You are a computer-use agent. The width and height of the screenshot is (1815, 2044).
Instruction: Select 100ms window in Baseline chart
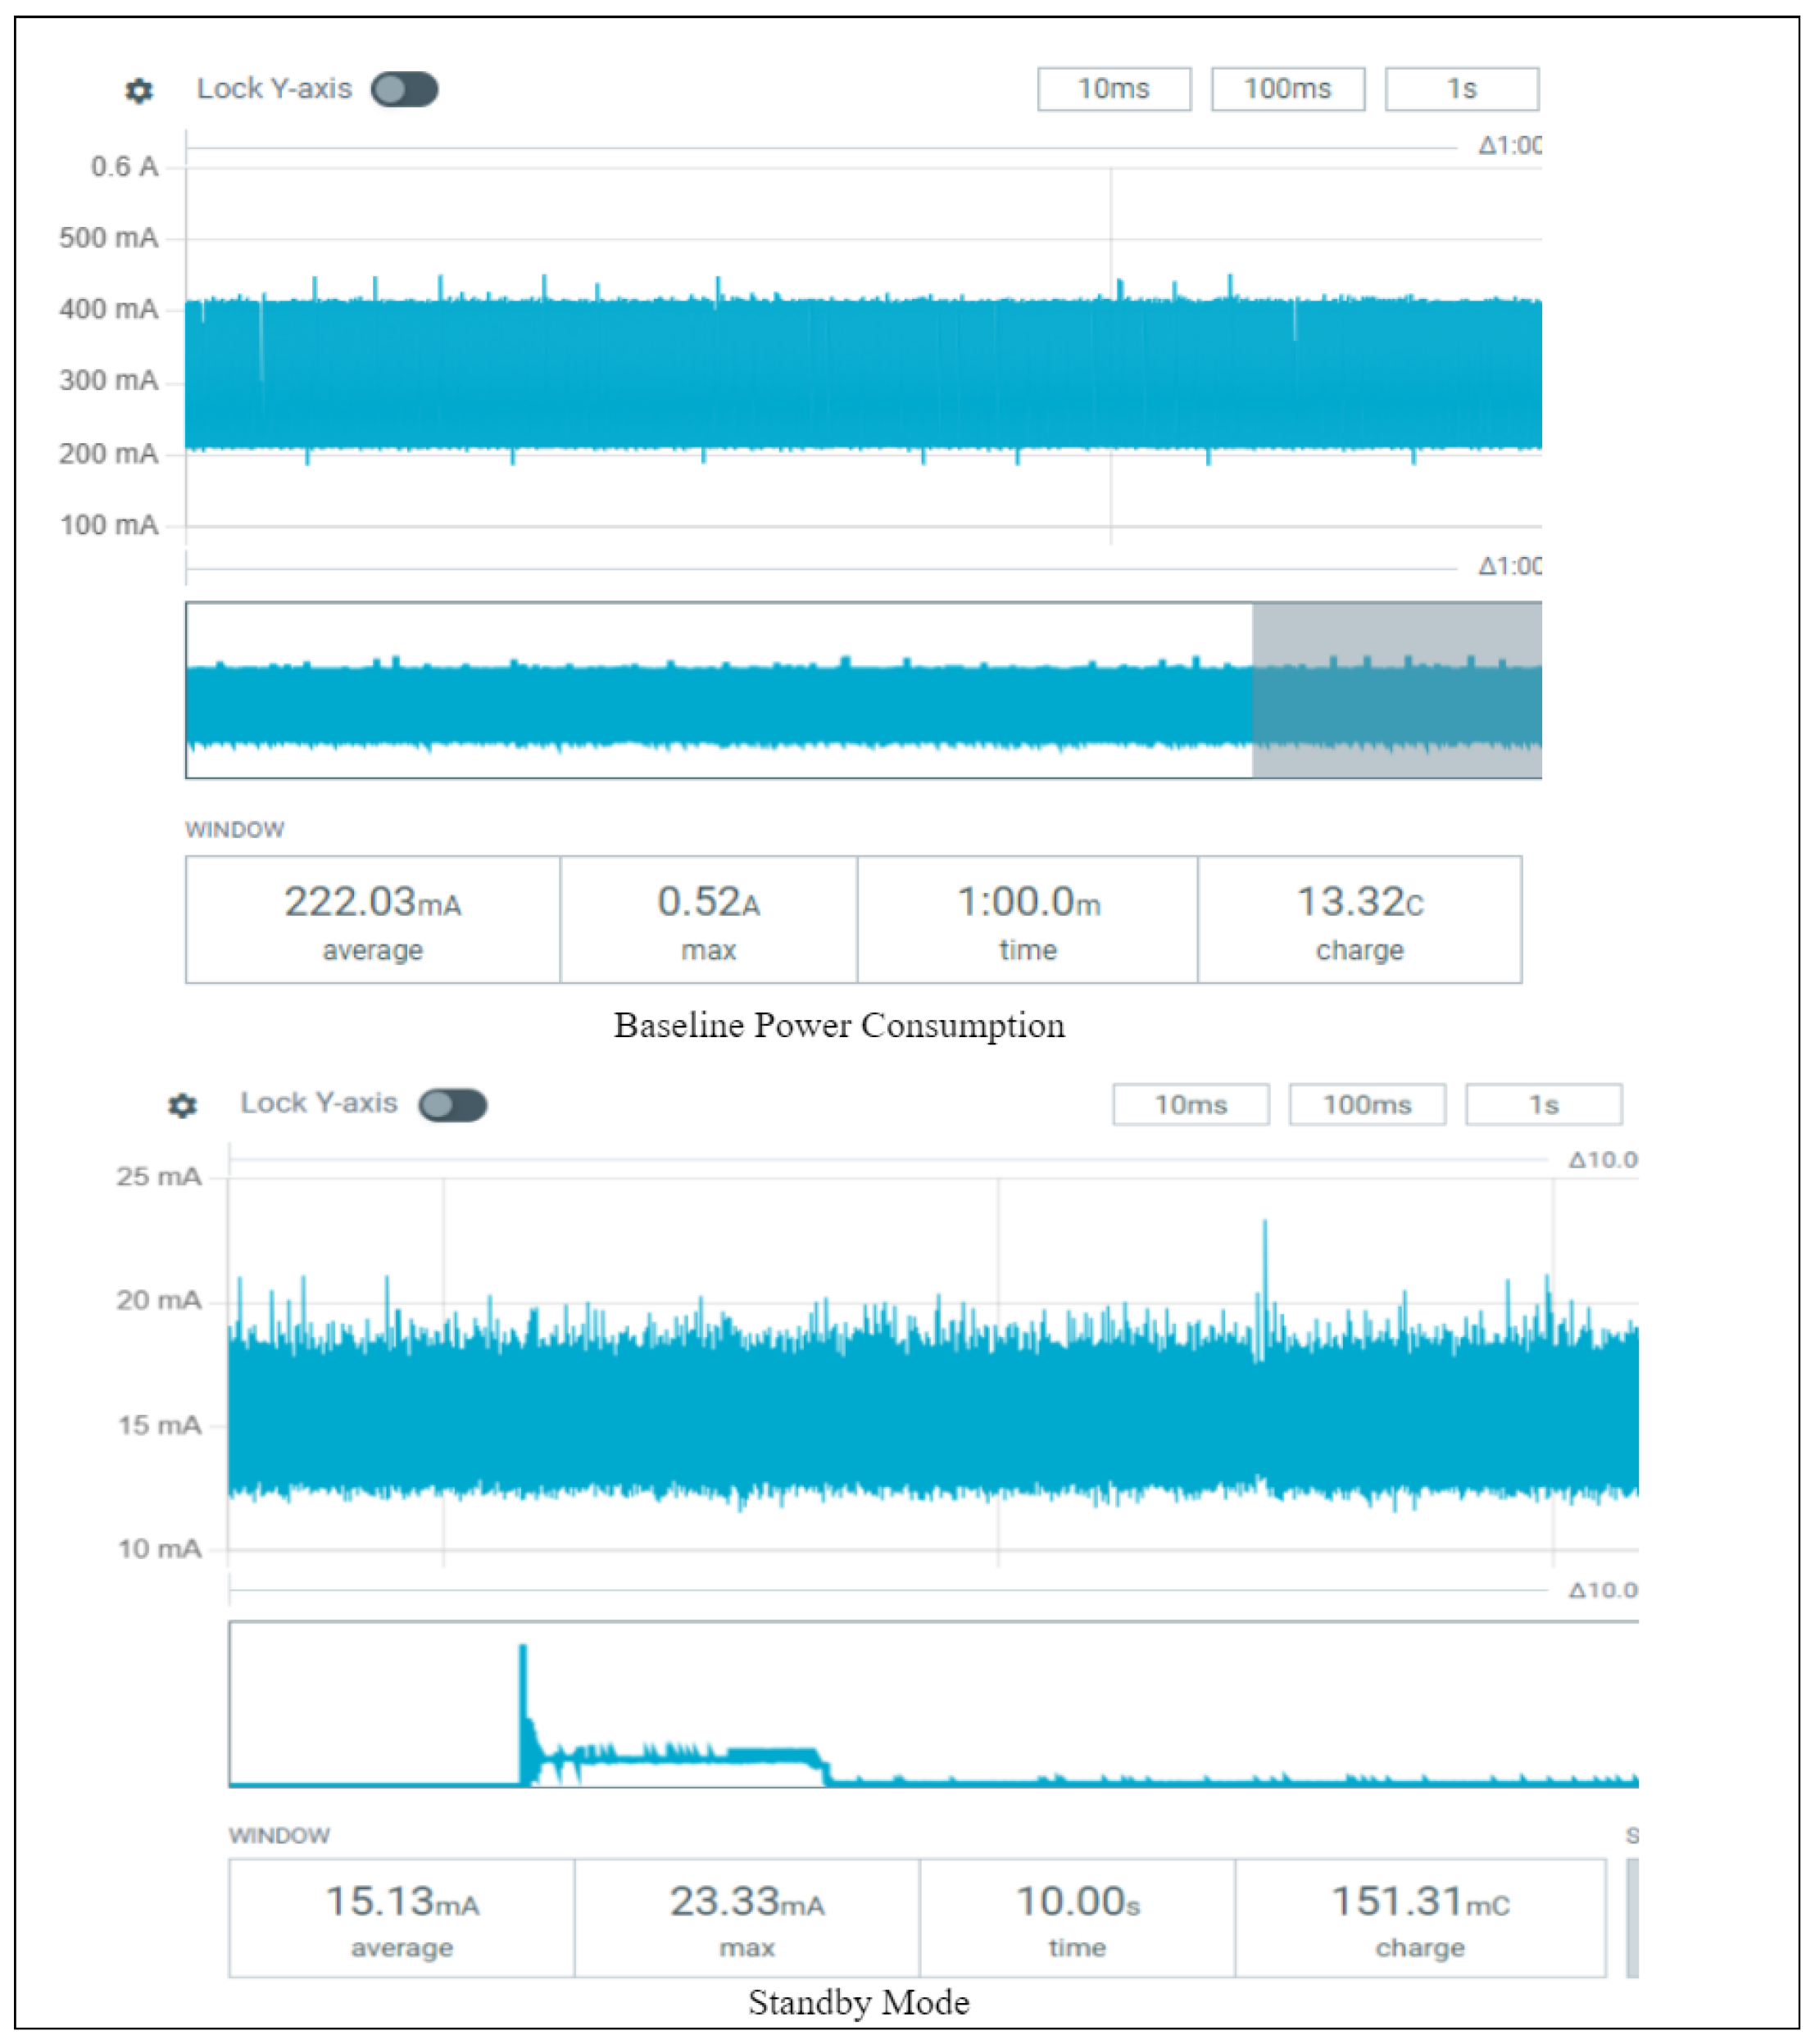(1287, 89)
